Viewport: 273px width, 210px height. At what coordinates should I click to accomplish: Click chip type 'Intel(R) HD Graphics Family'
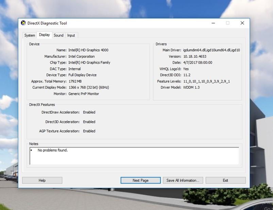[89, 63]
